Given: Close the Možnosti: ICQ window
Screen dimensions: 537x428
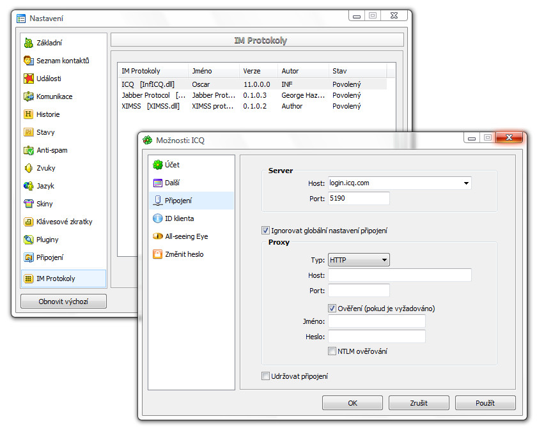Looking at the screenshot, I should point(510,137).
